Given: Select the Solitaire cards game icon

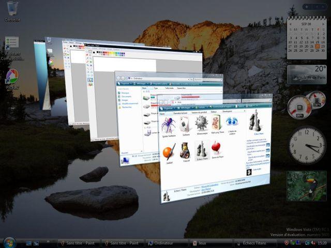Looking at the screenshot, I should point(185,125).
